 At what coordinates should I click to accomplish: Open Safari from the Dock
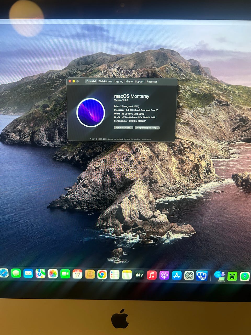(3, 273)
